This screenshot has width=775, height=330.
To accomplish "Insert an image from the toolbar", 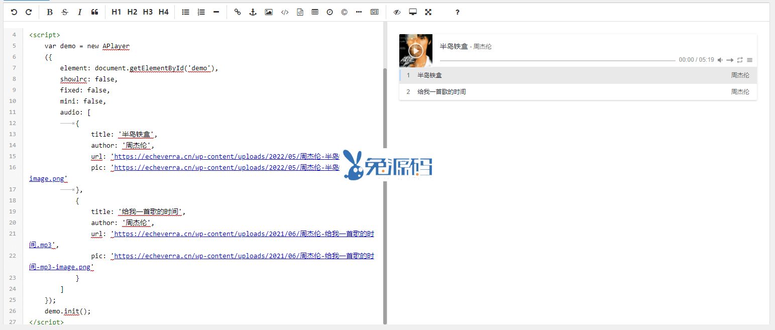I will pos(269,12).
